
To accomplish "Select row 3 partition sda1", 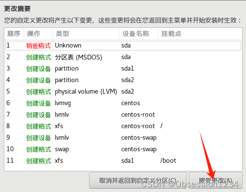I will coord(123,69).
